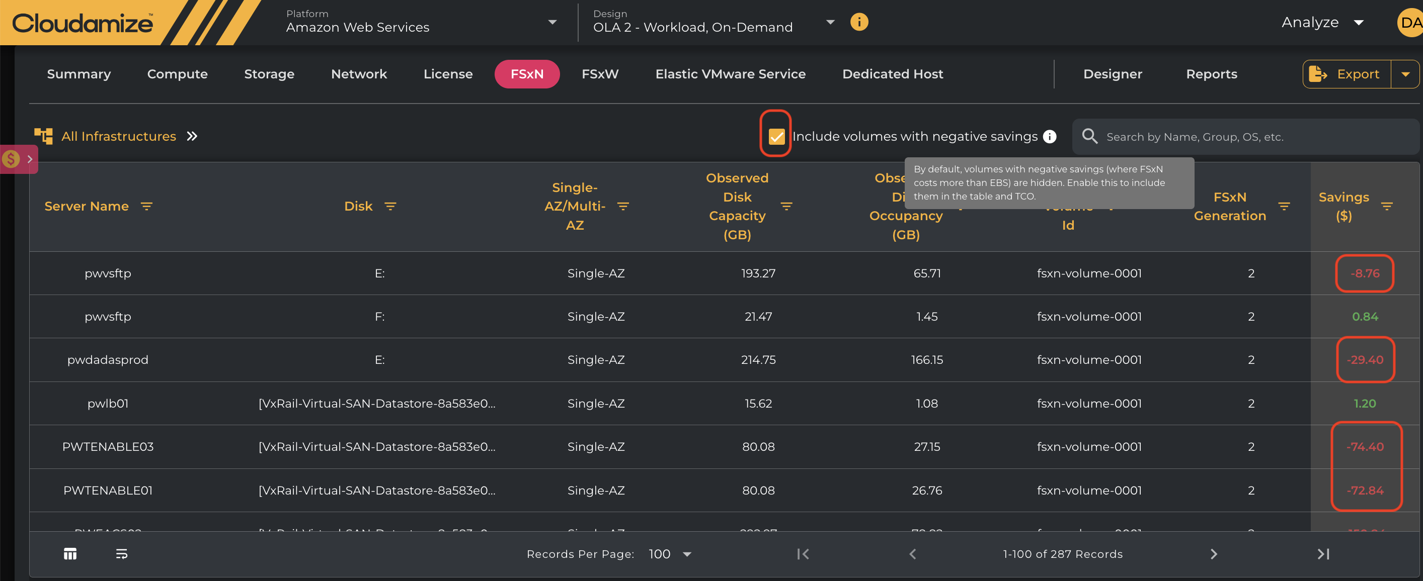
Task: Expand the Export options arrow
Action: coord(1405,74)
